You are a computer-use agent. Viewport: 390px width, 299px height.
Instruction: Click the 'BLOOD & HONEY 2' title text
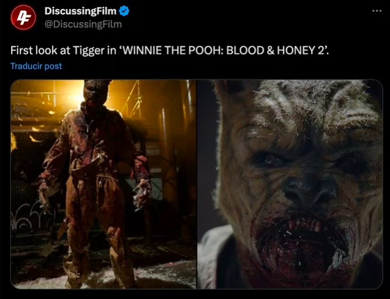[276, 50]
